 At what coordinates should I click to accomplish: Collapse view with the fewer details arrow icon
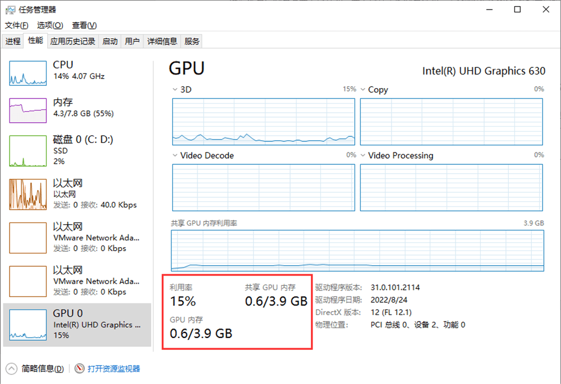point(11,368)
